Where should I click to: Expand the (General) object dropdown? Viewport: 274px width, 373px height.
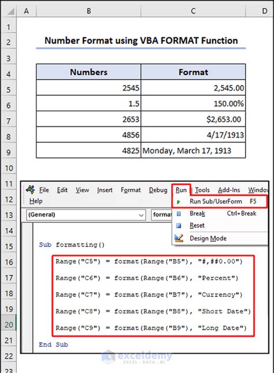(x=141, y=215)
